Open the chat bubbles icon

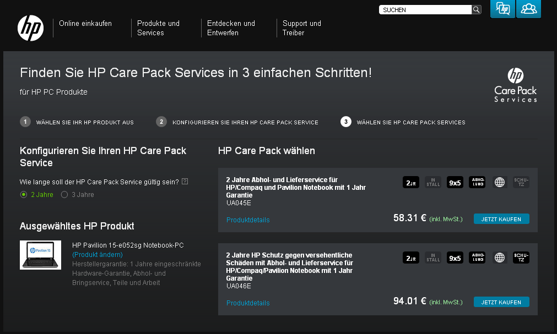[502, 9]
